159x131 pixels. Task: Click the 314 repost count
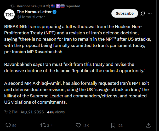(x=50, y=125)
